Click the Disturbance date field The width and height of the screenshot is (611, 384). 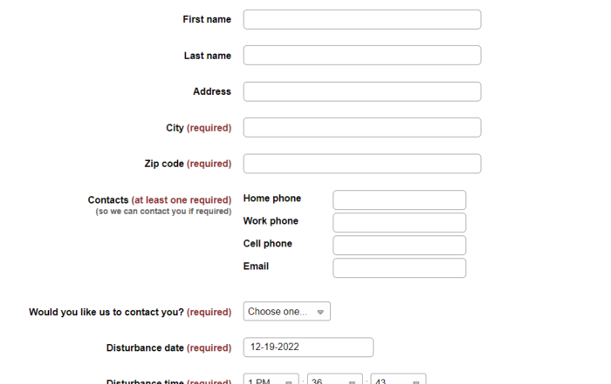point(308,347)
